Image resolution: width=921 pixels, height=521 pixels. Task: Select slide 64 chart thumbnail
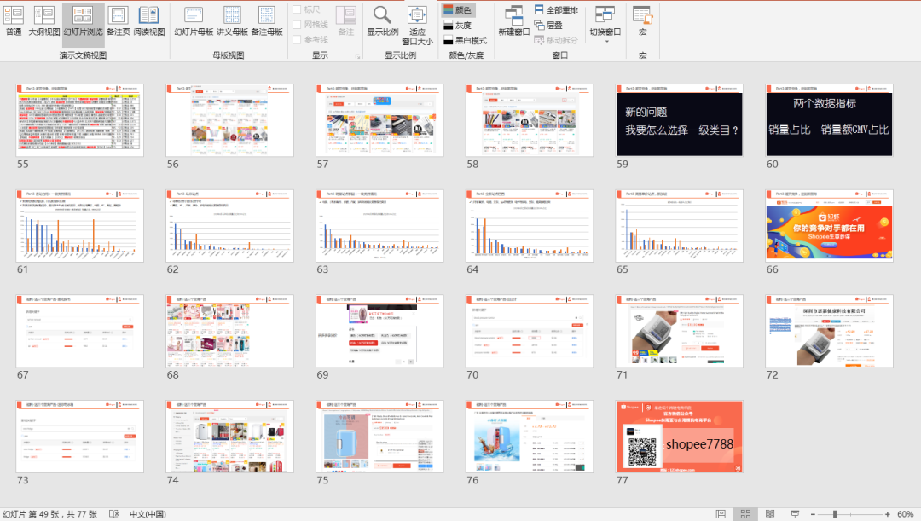click(530, 226)
